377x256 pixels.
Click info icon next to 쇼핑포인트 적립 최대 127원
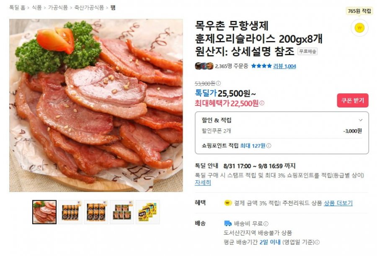(269, 146)
